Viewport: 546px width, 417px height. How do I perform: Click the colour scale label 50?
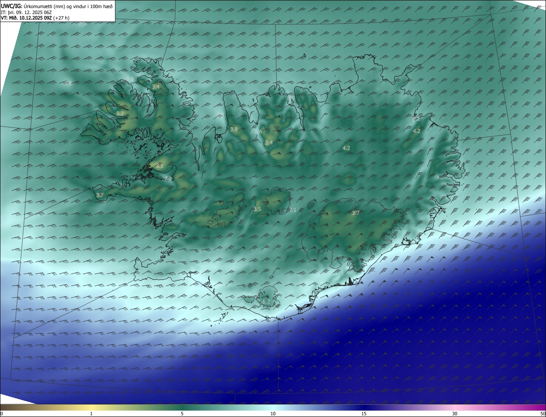(x=543, y=414)
